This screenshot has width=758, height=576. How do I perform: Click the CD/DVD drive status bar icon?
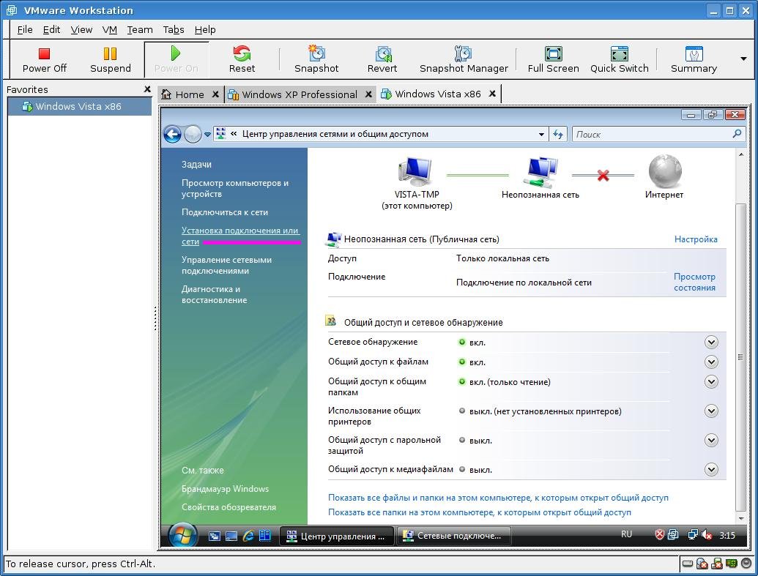click(702, 564)
